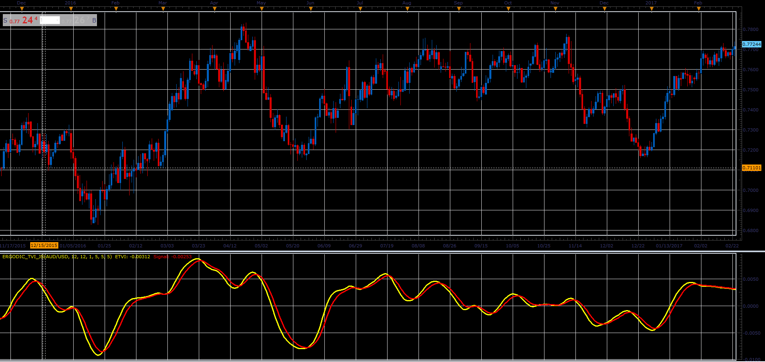765x362 pixels.
Task: Click the Buy button showing 0.77 26
Action: click(x=79, y=20)
